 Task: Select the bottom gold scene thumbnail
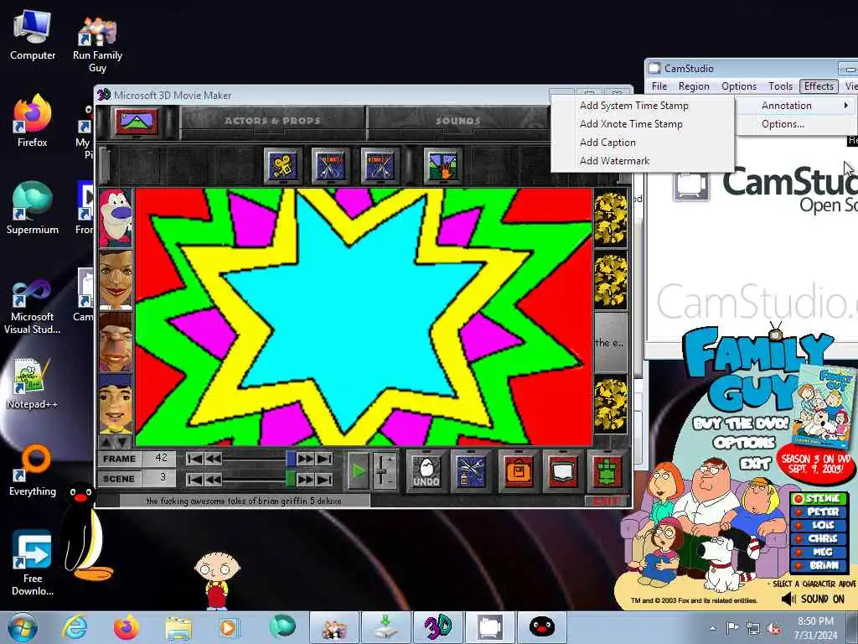pos(611,405)
